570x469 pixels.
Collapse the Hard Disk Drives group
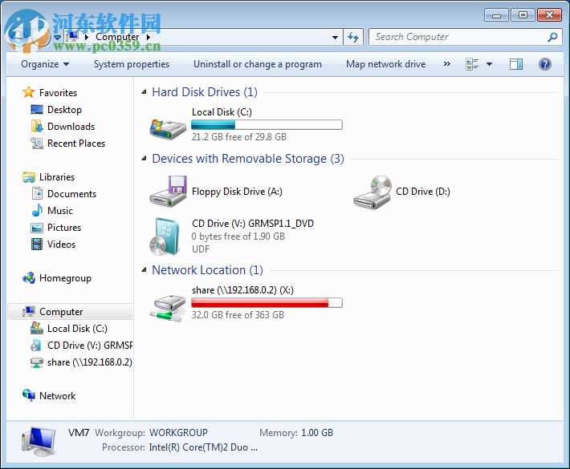coord(144,92)
